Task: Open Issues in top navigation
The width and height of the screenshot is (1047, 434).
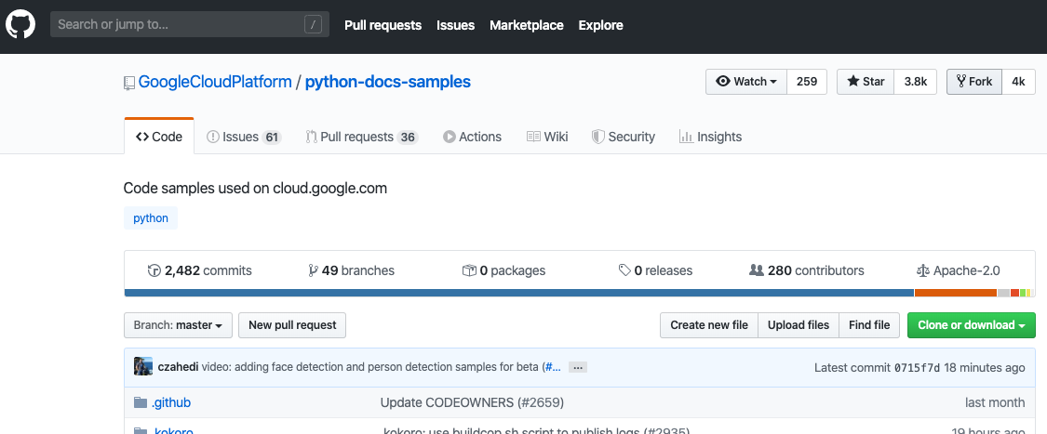Action: tap(455, 25)
